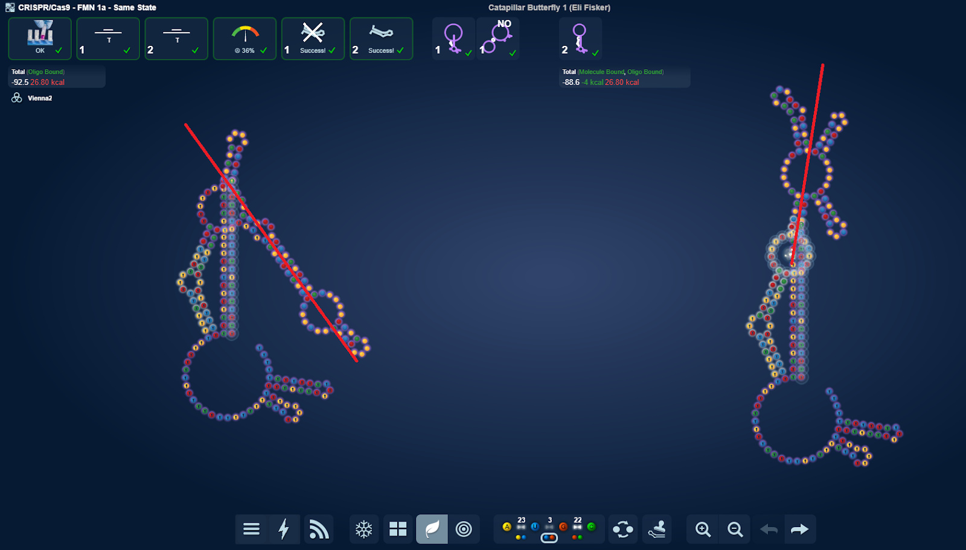Viewport: 966px width, 550px height.
Task: Click the RSS feed style icon
Action: click(319, 529)
